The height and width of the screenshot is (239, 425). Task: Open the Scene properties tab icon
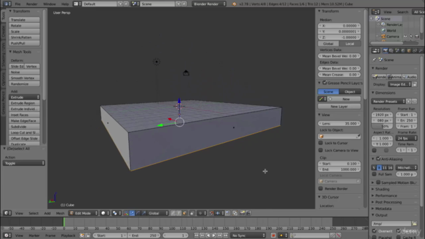pos(397,50)
